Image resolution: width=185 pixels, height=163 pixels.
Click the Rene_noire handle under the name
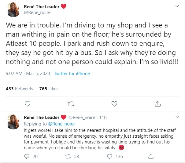pos(37,13)
